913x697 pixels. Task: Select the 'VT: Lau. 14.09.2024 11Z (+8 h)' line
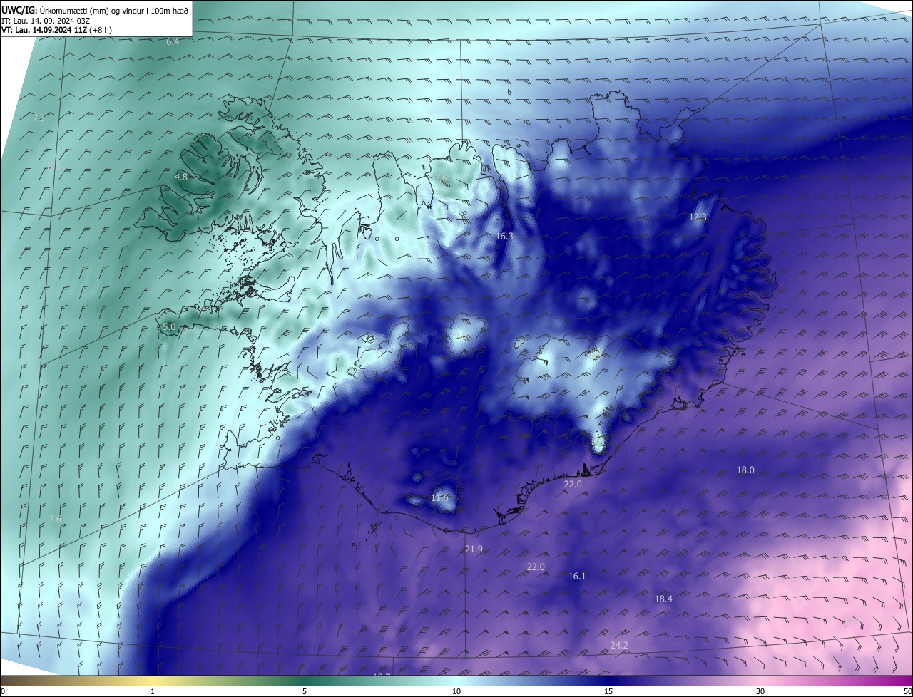click(x=56, y=30)
